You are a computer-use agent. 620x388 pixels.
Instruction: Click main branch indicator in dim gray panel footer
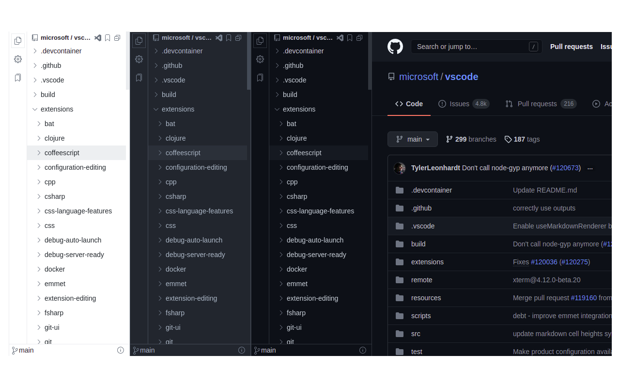pyautogui.click(x=144, y=350)
